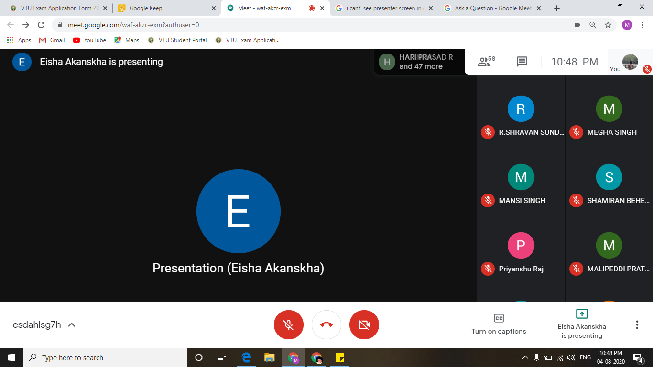Turn on camera with red video button
653x367 pixels.
coord(364,325)
